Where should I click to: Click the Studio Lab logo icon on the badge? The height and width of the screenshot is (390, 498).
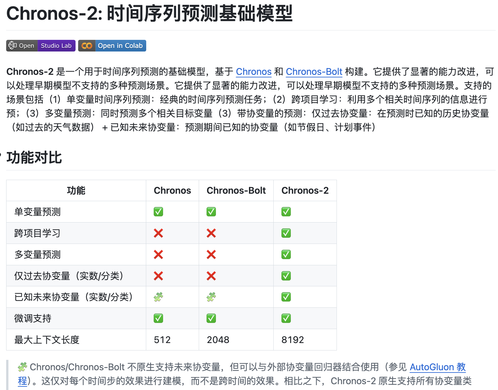point(13,46)
